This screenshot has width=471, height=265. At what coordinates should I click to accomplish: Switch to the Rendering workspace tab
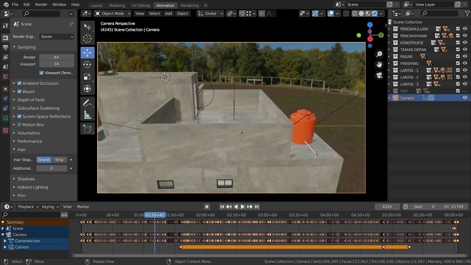[190, 5]
